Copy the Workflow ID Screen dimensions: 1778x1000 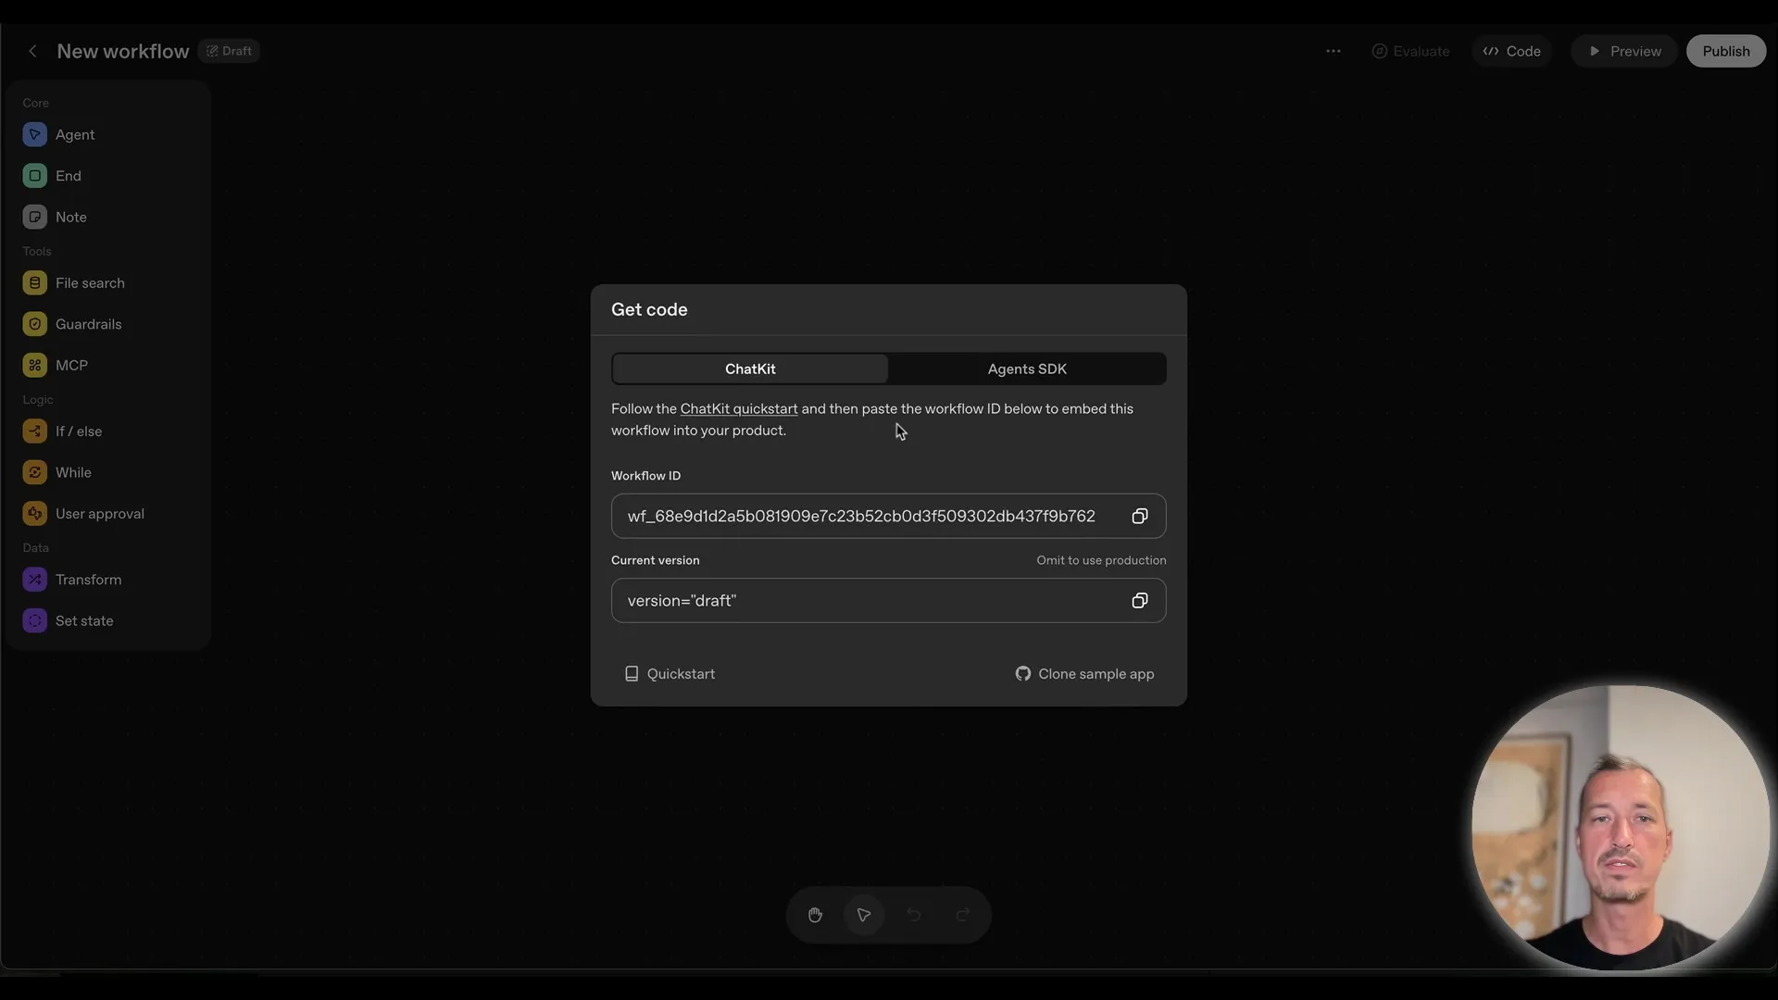1139,516
